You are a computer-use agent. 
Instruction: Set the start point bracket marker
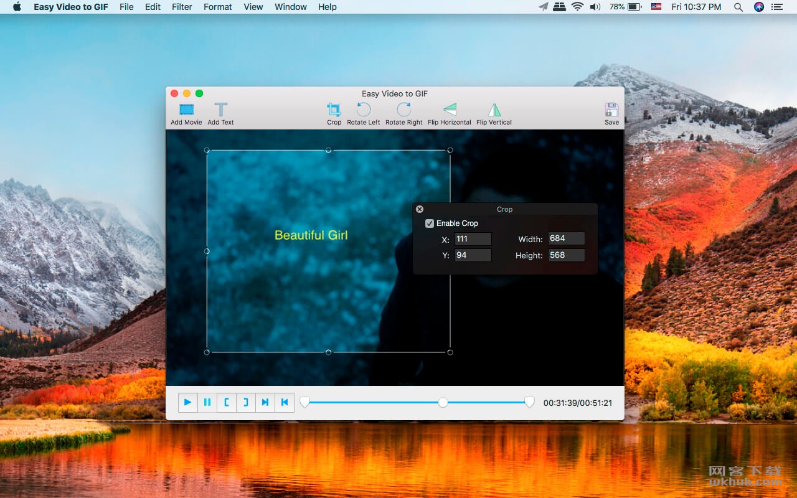point(227,402)
